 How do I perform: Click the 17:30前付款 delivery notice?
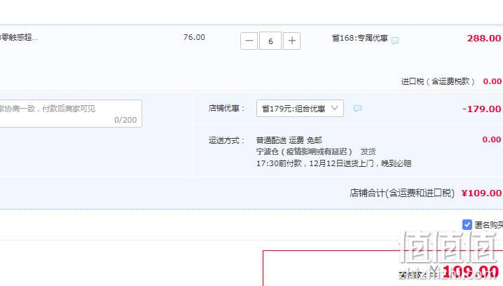coord(333,163)
